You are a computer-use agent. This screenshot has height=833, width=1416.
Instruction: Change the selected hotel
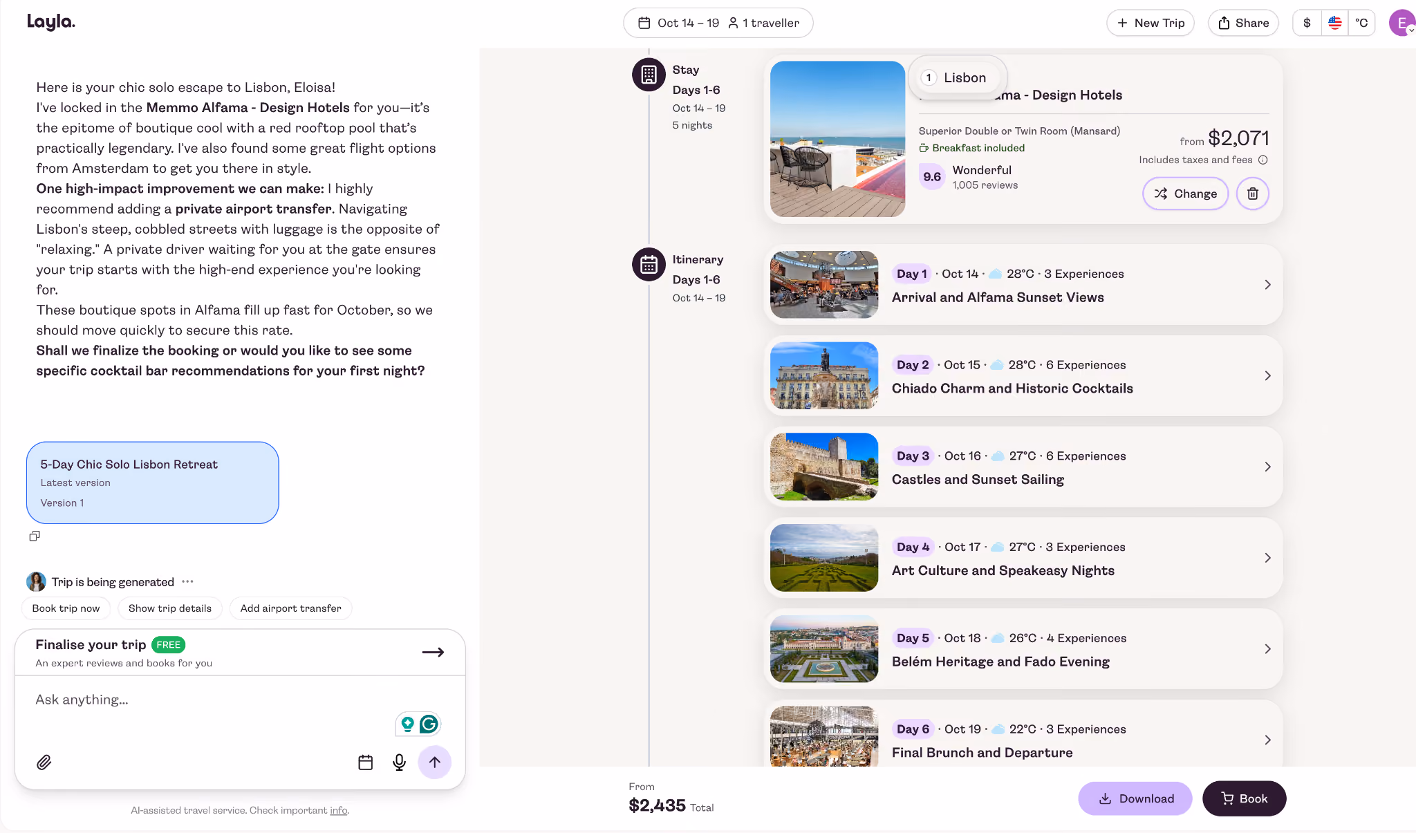coord(1185,194)
